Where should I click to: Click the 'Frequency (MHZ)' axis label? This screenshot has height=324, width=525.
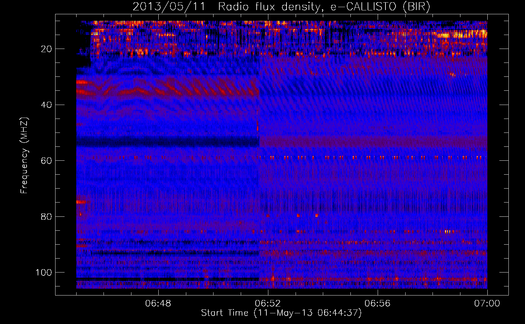24,156
